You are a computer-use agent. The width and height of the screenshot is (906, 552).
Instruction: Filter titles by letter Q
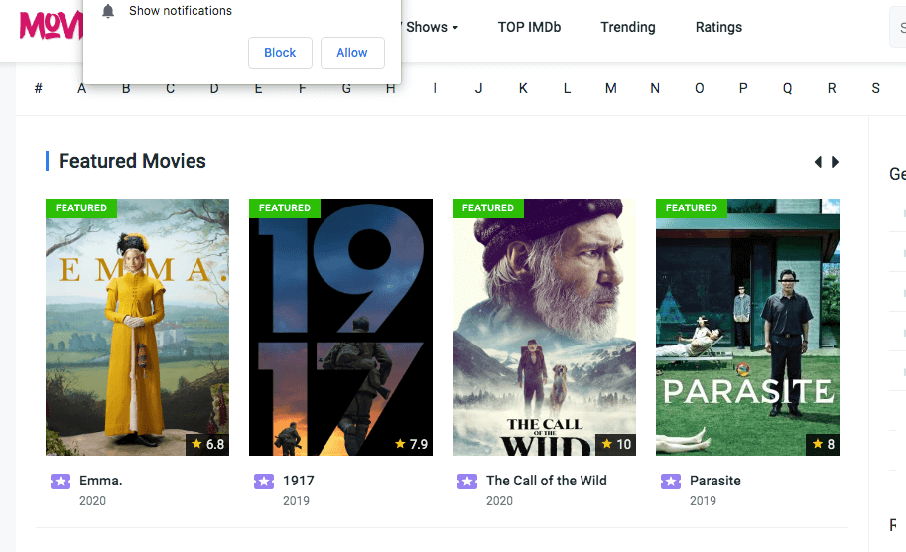[x=787, y=88]
